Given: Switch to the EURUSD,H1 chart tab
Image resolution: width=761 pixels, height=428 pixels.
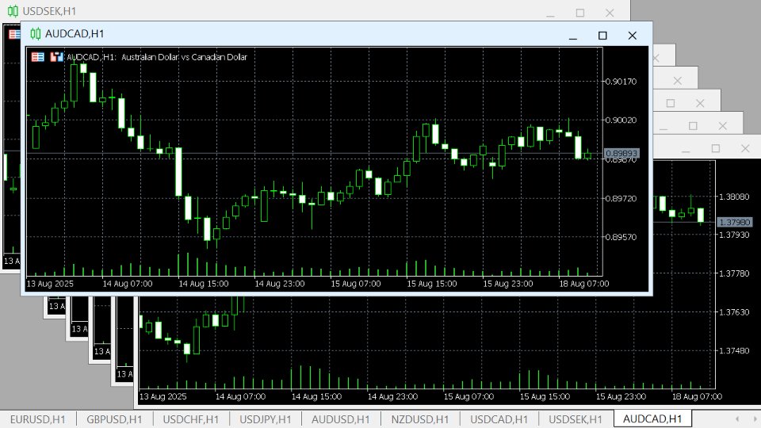Looking at the screenshot, I should (x=38, y=419).
